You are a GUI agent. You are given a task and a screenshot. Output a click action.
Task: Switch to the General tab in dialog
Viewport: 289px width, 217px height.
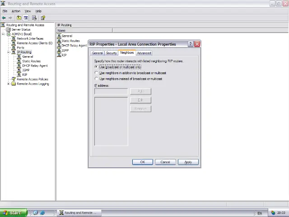click(x=97, y=53)
